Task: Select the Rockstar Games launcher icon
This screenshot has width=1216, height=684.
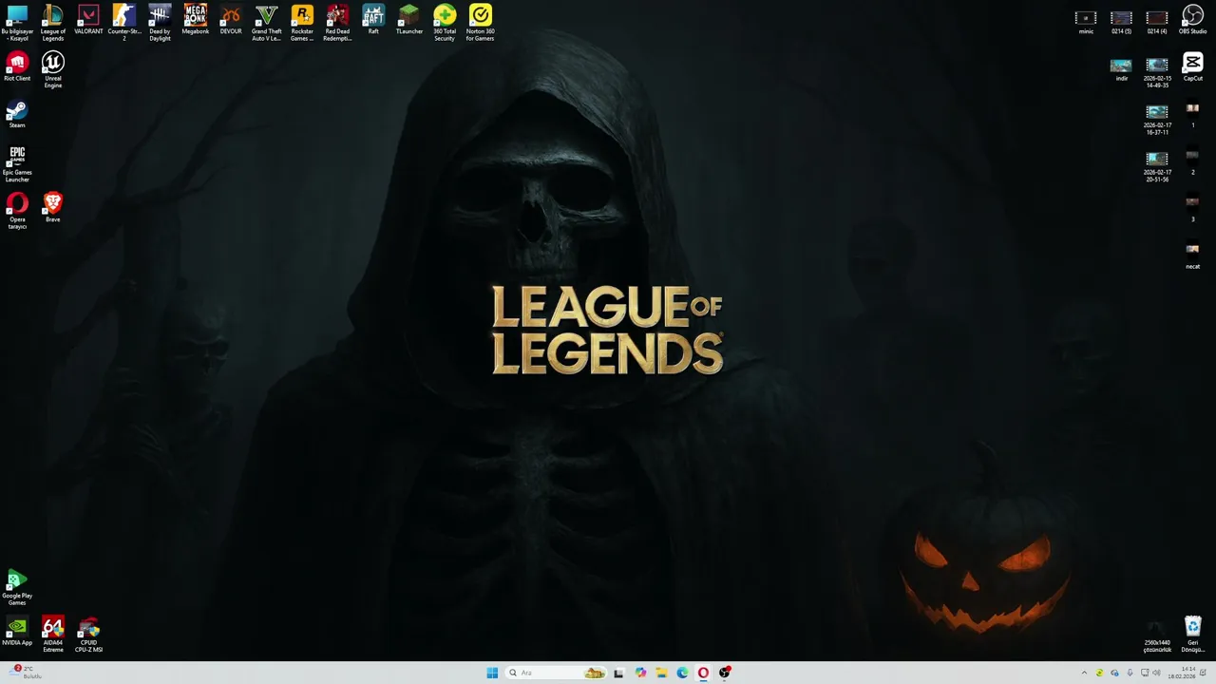Action: coord(302,23)
